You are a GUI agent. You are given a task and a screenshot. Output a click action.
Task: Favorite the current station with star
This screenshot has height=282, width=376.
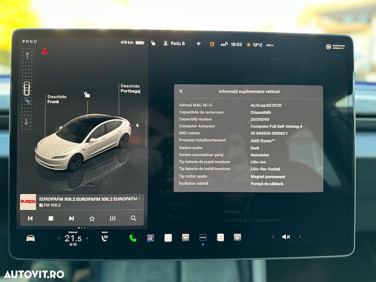click(x=92, y=218)
